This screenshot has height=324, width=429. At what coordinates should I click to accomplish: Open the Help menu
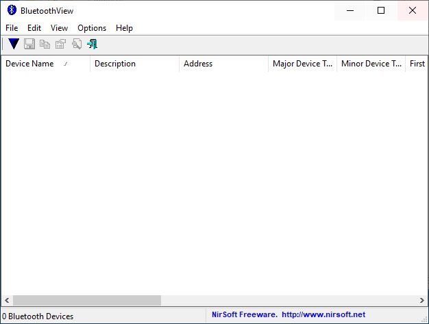[124, 28]
